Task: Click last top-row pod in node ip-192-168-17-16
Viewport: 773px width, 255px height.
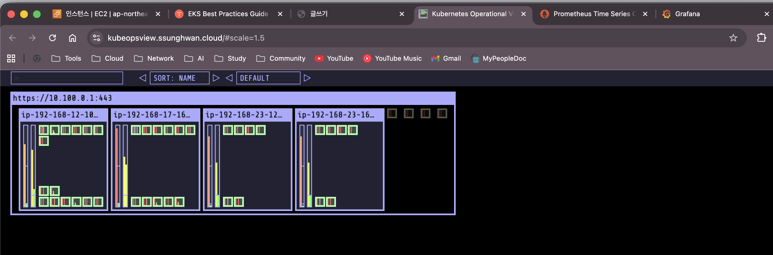Action: (x=190, y=130)
